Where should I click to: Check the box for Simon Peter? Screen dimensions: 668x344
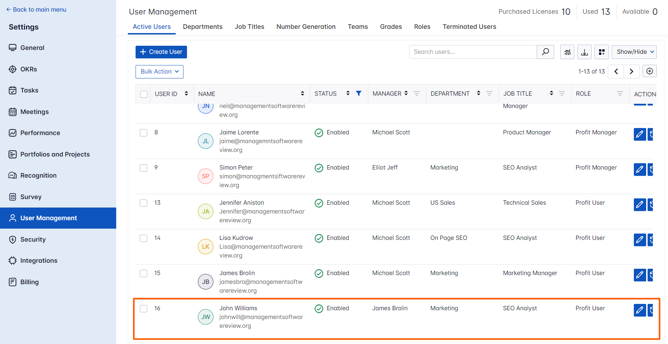coord(144,168)
